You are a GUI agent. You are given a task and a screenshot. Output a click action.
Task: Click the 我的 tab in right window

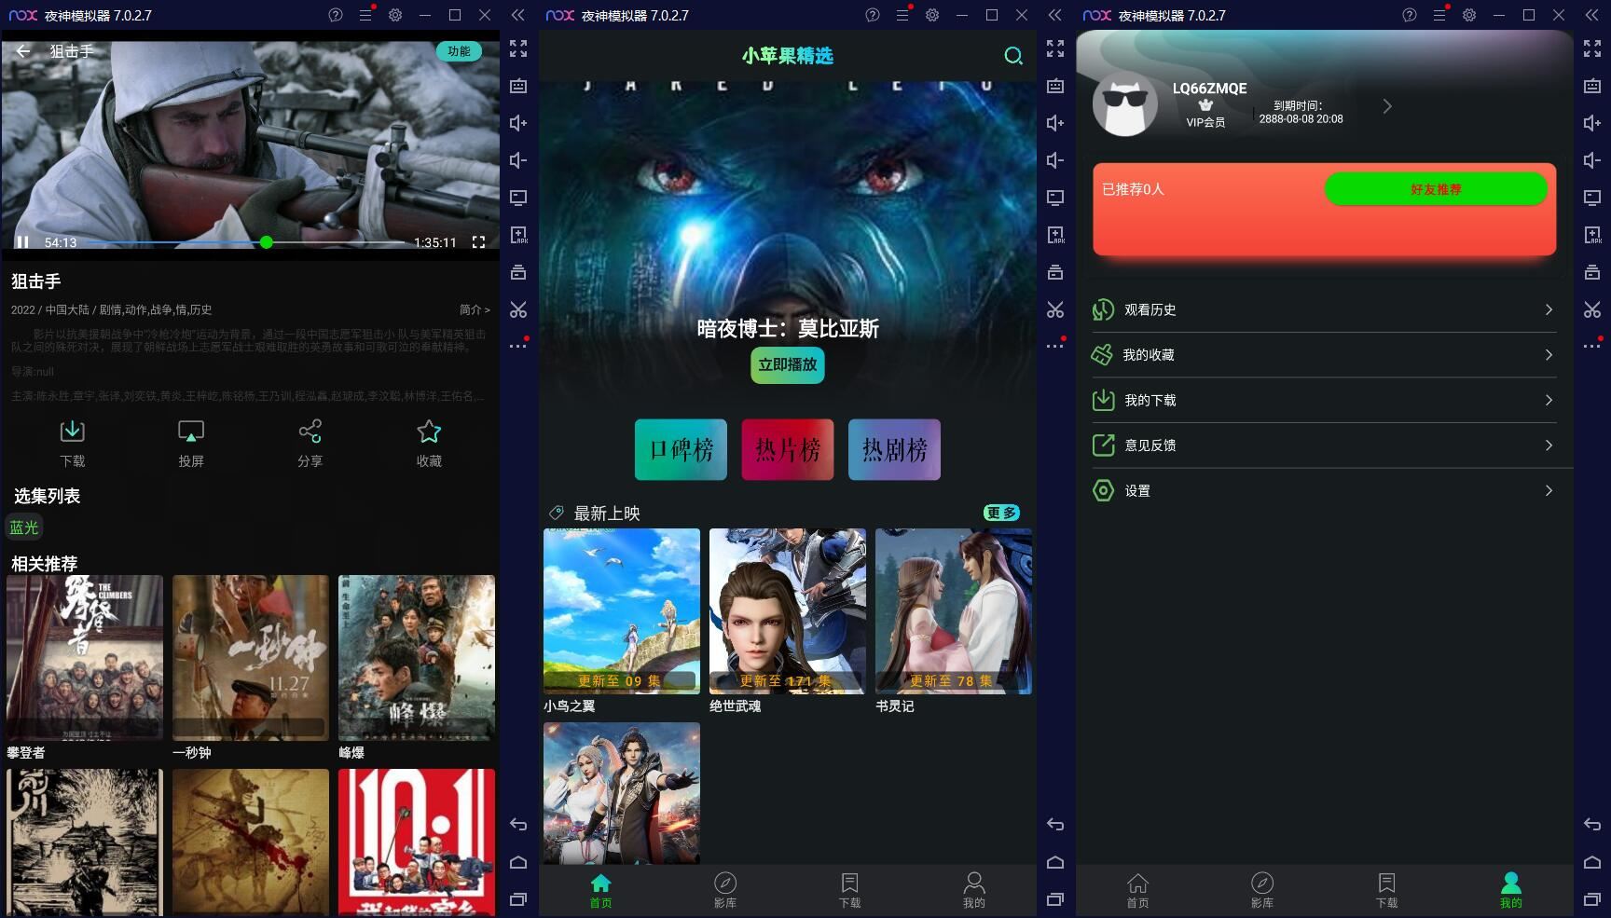click(1511, 891)
